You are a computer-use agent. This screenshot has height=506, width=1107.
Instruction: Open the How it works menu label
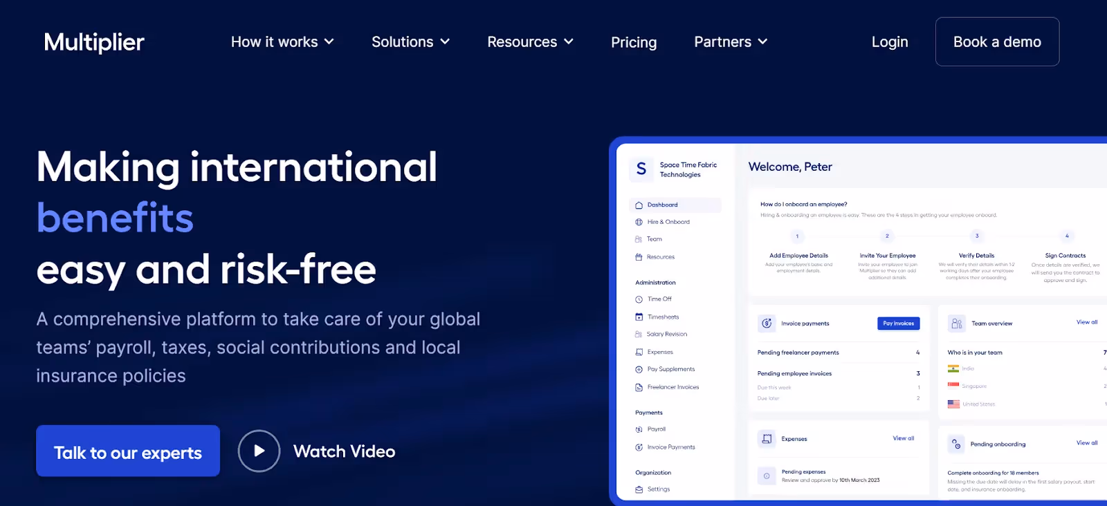tap(275, 42)
